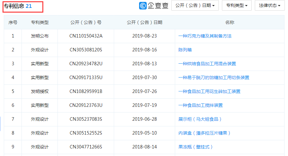Open 展示柜（马大姐食品）patent link
Screen dimensions: 288x156
click(200, 119)
